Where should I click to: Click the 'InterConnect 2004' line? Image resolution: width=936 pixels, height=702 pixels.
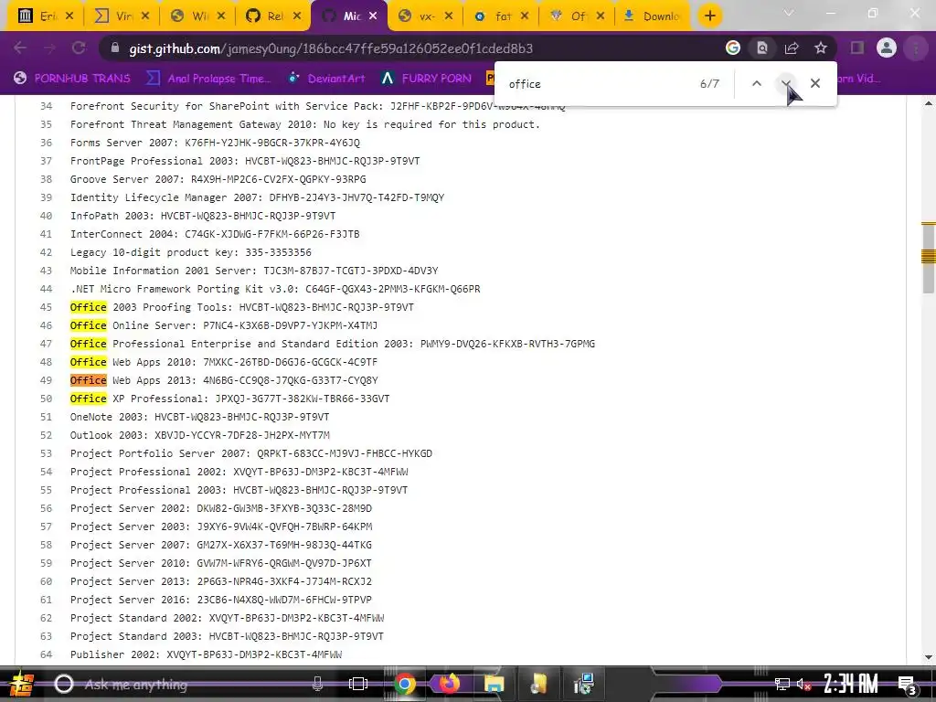point(215,234)
